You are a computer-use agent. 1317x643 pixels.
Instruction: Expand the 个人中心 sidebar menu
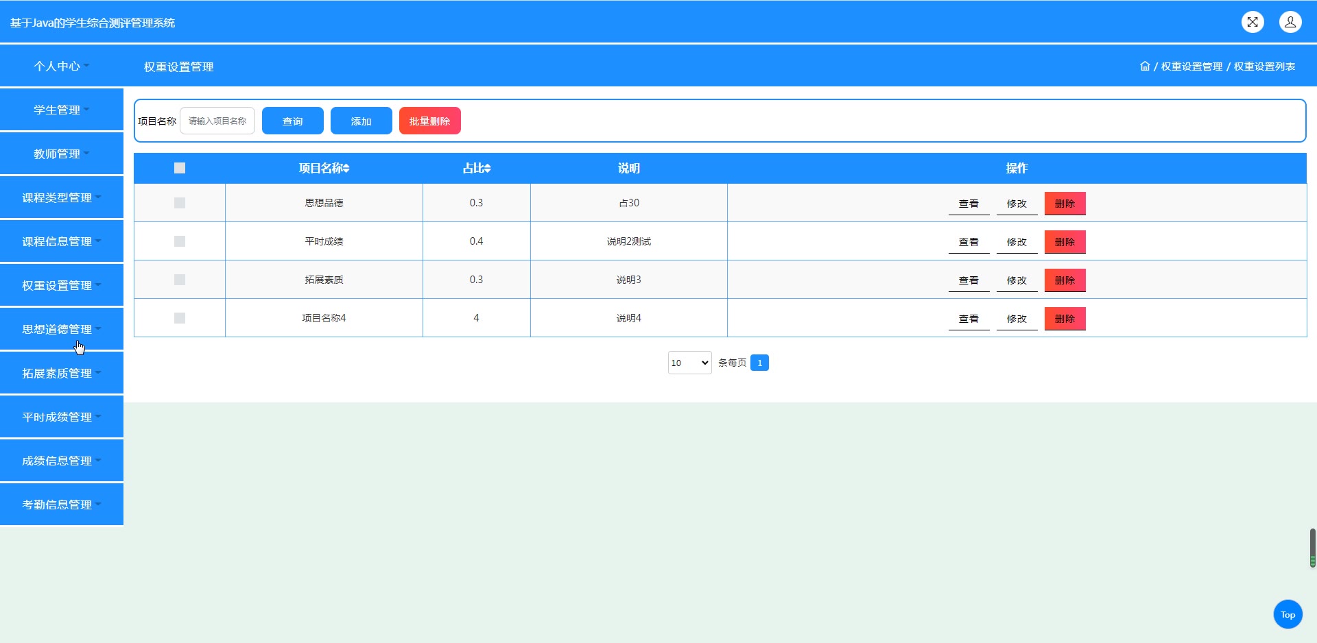click(x=62, y=66)
